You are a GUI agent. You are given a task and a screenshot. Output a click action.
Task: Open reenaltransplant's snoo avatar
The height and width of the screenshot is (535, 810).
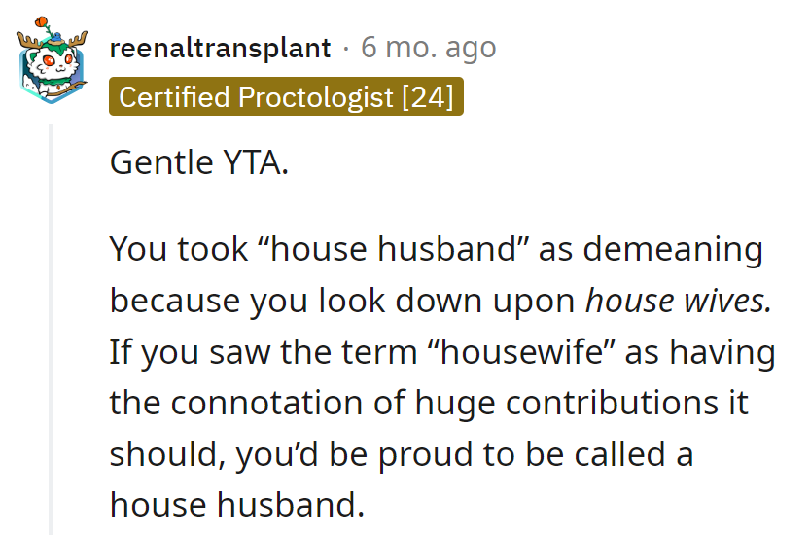[52, 60]
